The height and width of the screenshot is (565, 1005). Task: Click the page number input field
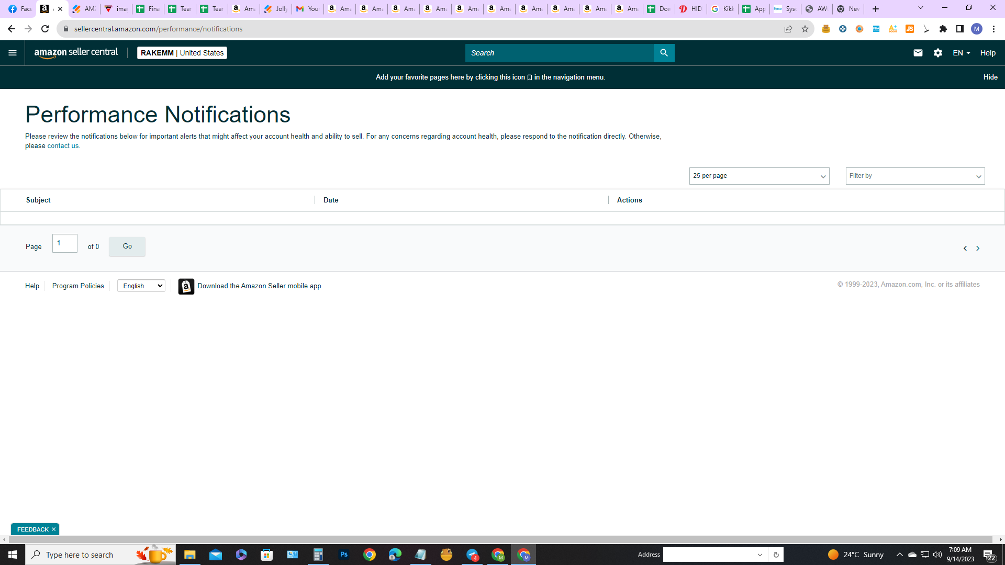click(x=65, y=243)
